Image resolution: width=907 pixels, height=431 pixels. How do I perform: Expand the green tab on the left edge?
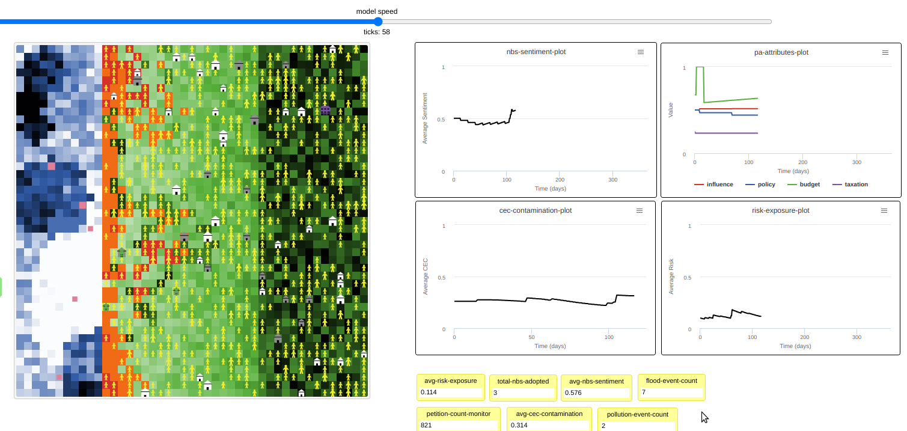(2, 287)
